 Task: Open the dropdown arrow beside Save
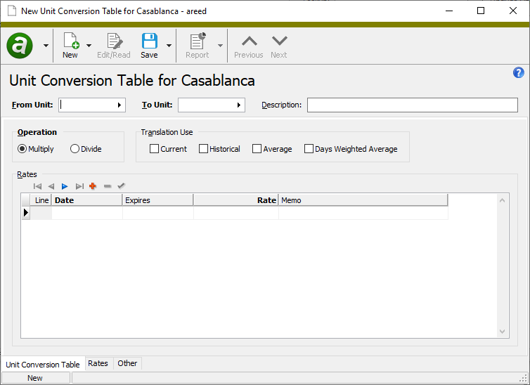tap(169, 46)
